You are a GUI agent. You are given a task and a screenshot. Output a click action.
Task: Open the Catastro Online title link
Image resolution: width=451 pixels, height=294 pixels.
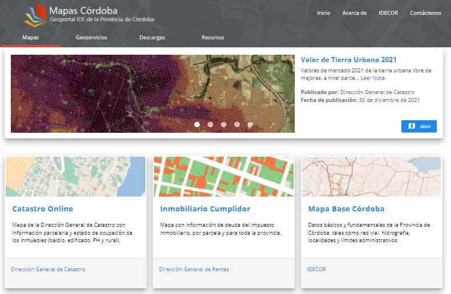(x=43, y=209)
